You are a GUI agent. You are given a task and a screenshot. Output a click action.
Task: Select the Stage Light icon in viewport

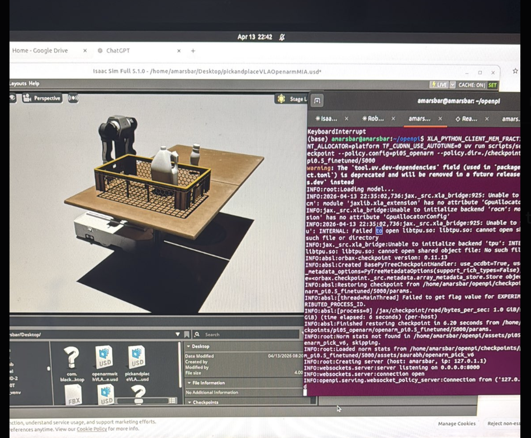click(282, 99)
